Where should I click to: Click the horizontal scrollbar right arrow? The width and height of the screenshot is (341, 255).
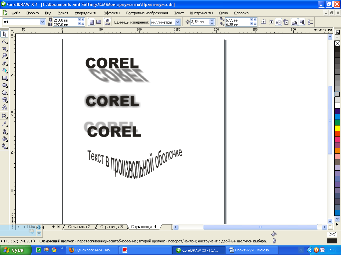click(x=324, y=227)
